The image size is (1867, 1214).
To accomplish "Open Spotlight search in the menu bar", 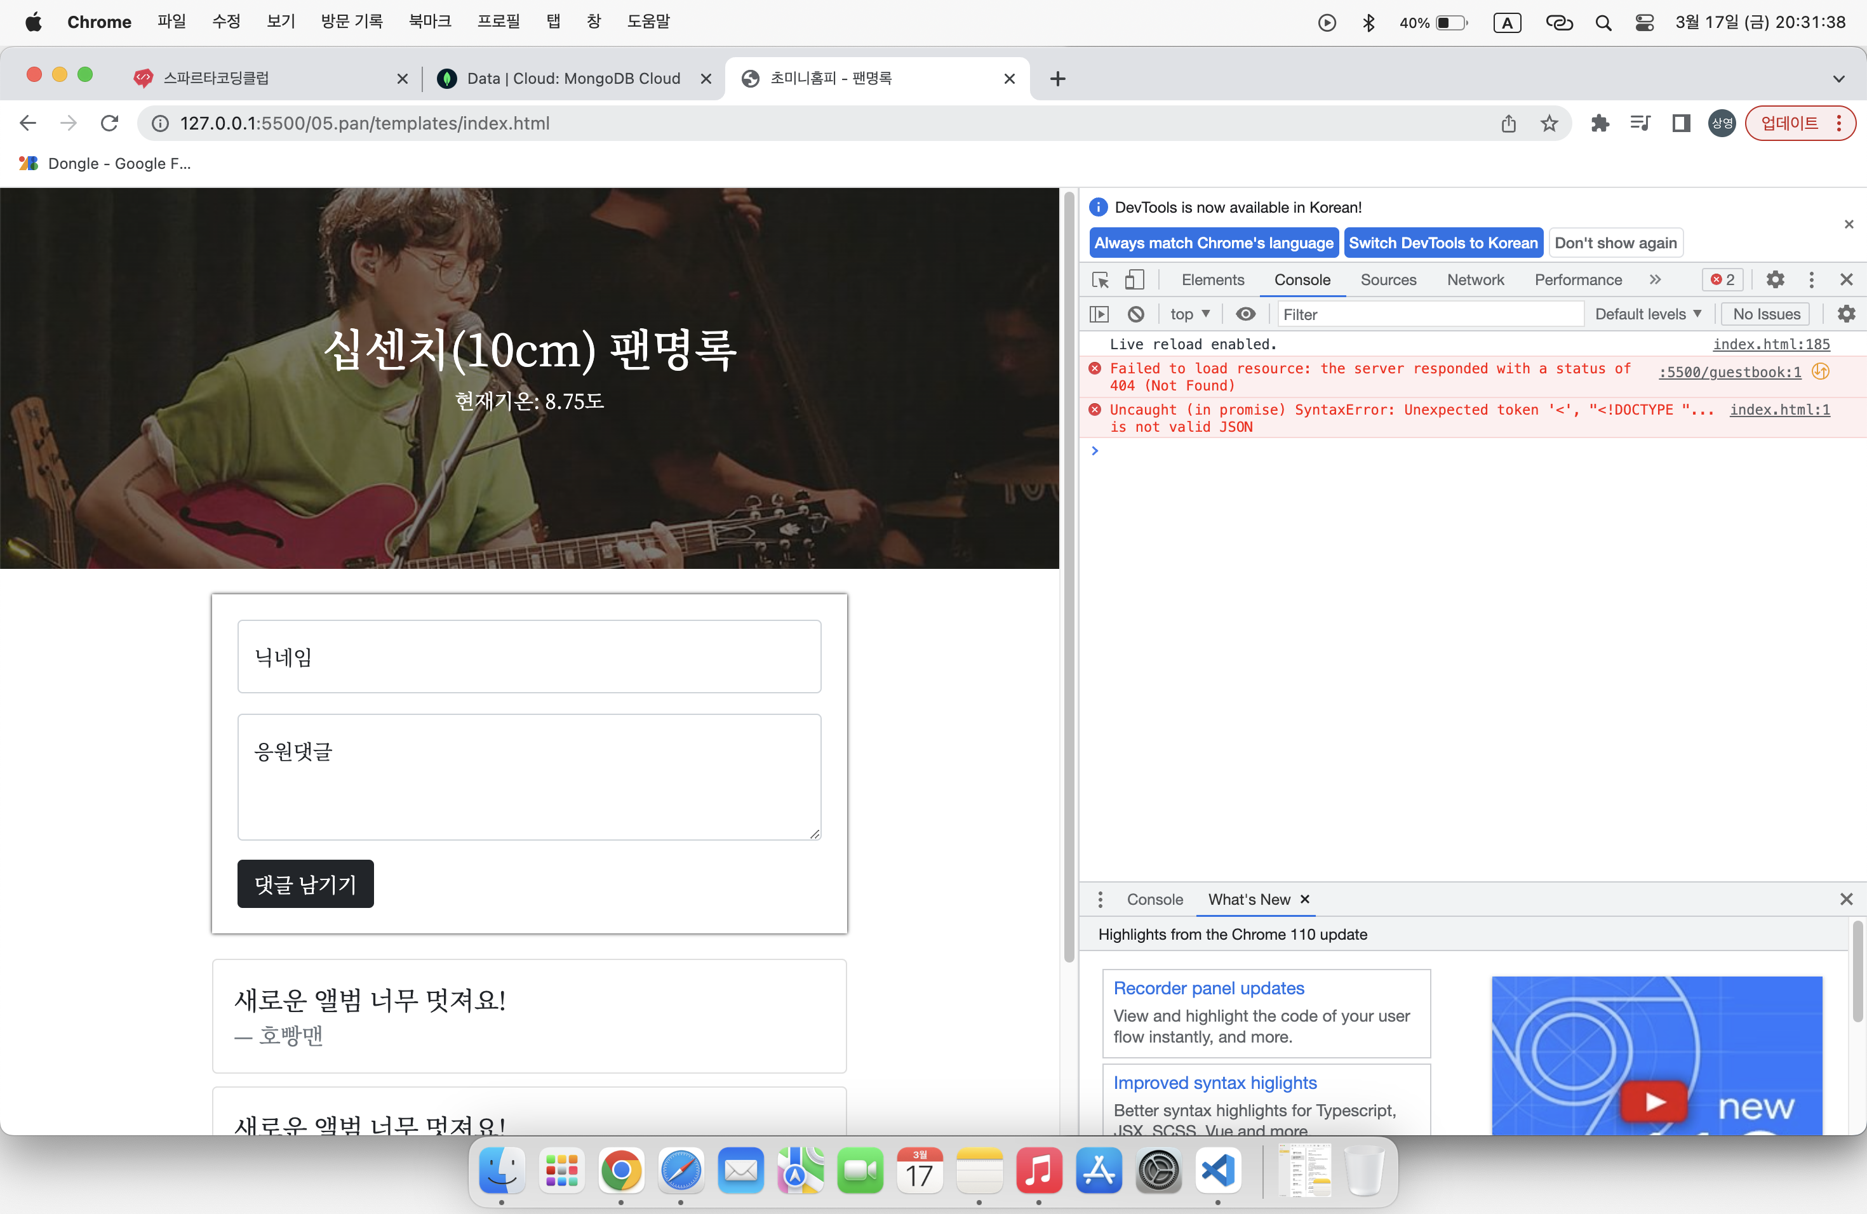I will [x=1603, y=23].
